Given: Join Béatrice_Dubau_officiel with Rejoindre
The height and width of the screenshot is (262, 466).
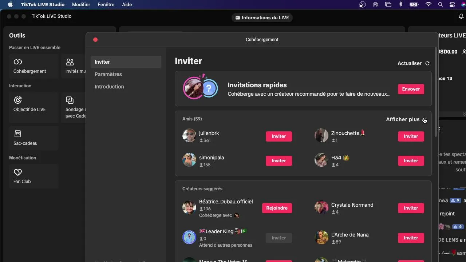Looking at the screenshot, I should point(277,208).
